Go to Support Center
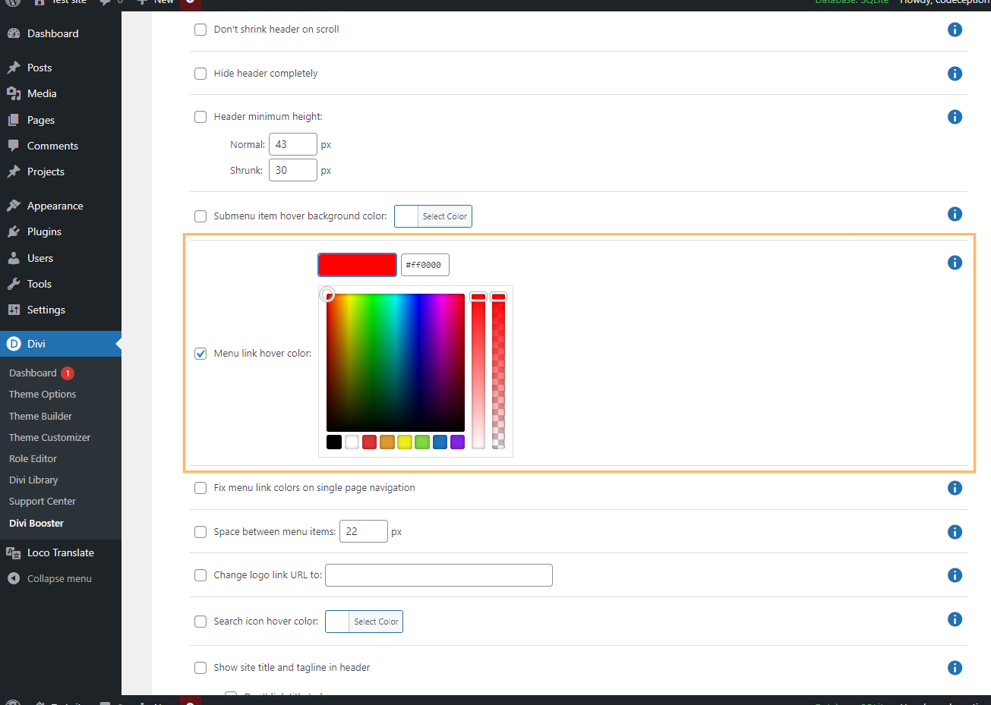 [x=43, y=502]
